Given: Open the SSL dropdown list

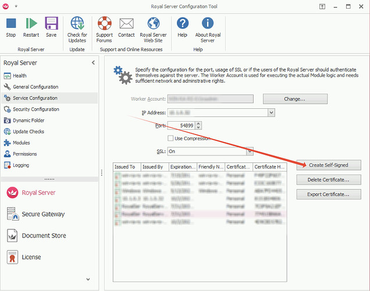Looking at the screenshot, I should (x=250, y=151).
